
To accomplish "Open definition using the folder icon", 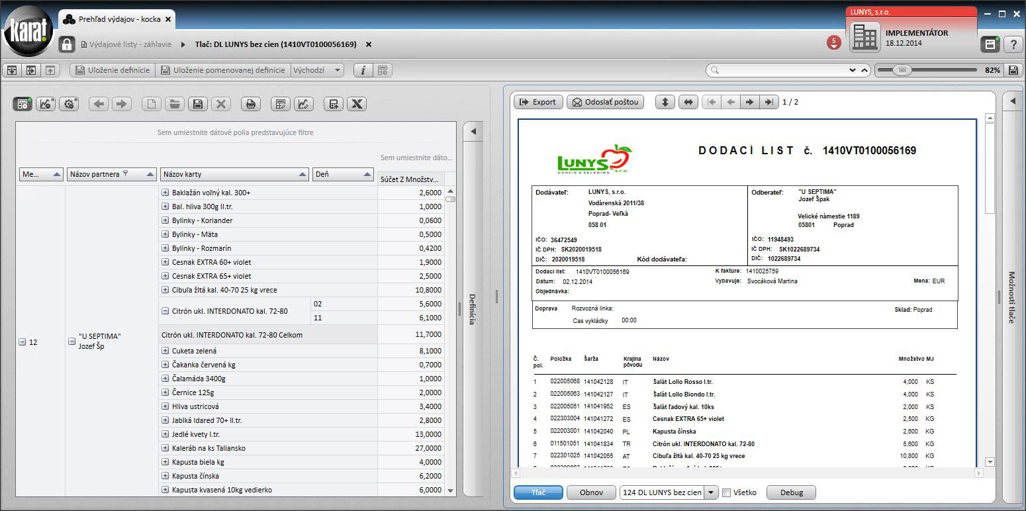I will tap(174, 104).
